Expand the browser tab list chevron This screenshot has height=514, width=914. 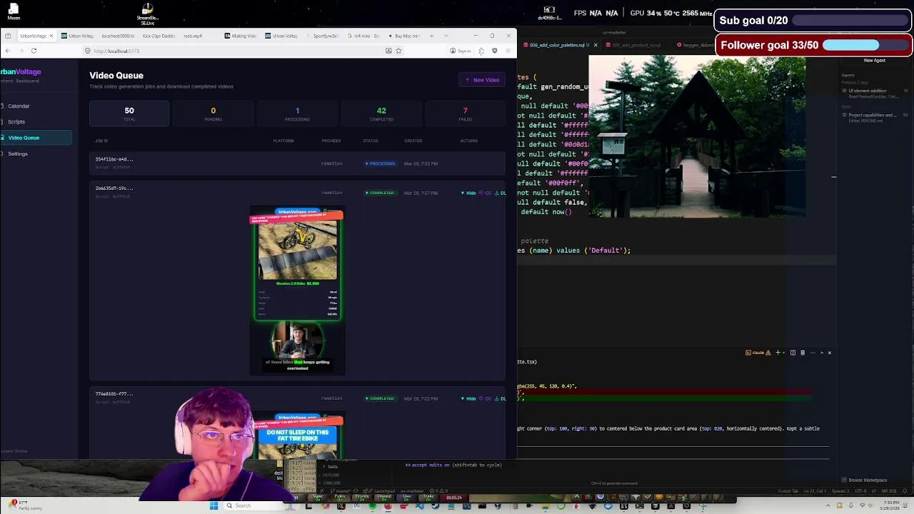coord(446,36)
